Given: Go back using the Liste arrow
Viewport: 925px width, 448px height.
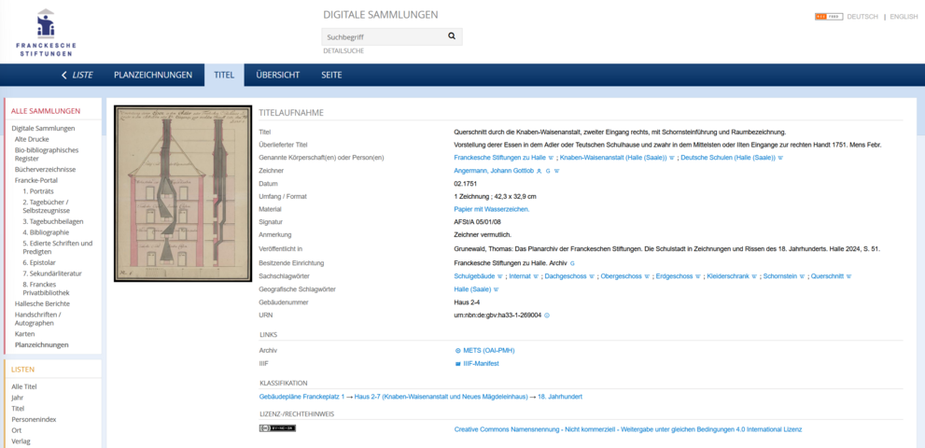Looking at the screenshot, I should (77, 75).
